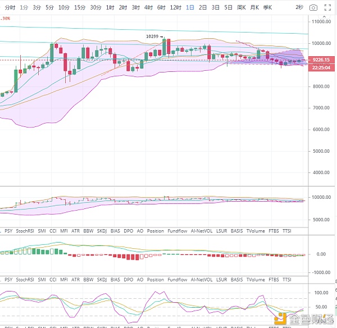This screenshot has height=328, width=337.
Task: Take a chart snapshot with the camera icon
Action: coord(313,8)
